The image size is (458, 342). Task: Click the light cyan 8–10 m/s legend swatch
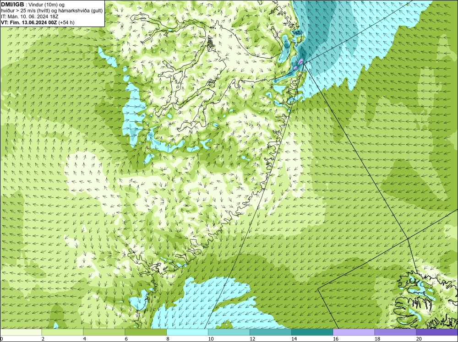(187, 332)
